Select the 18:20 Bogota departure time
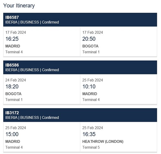The width and height of the screenshot is (161, 154). tap(12, 86)
